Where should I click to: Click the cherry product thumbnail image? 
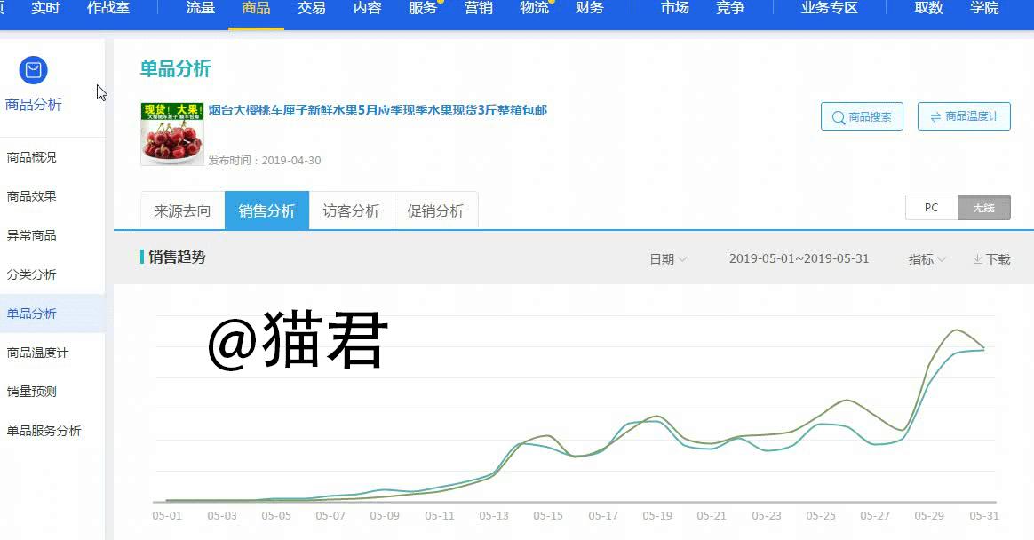[x=172, y=133]
